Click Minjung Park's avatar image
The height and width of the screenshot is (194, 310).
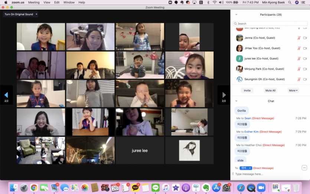[239, 69]
